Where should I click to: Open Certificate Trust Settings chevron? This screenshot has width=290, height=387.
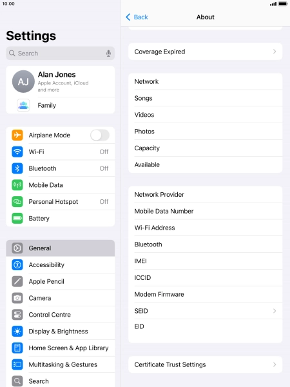(275, 364)
